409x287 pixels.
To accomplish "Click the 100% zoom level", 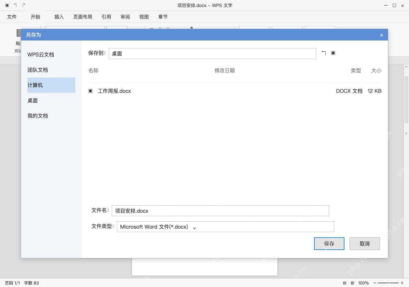I will click(x=363, y=283).
